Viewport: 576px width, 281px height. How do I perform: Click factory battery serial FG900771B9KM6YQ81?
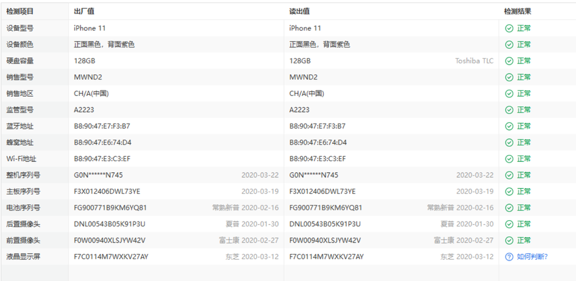[110, 208]
